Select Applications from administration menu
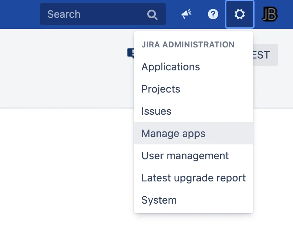This screenshot has width=293, height=234. pos(193,67)
